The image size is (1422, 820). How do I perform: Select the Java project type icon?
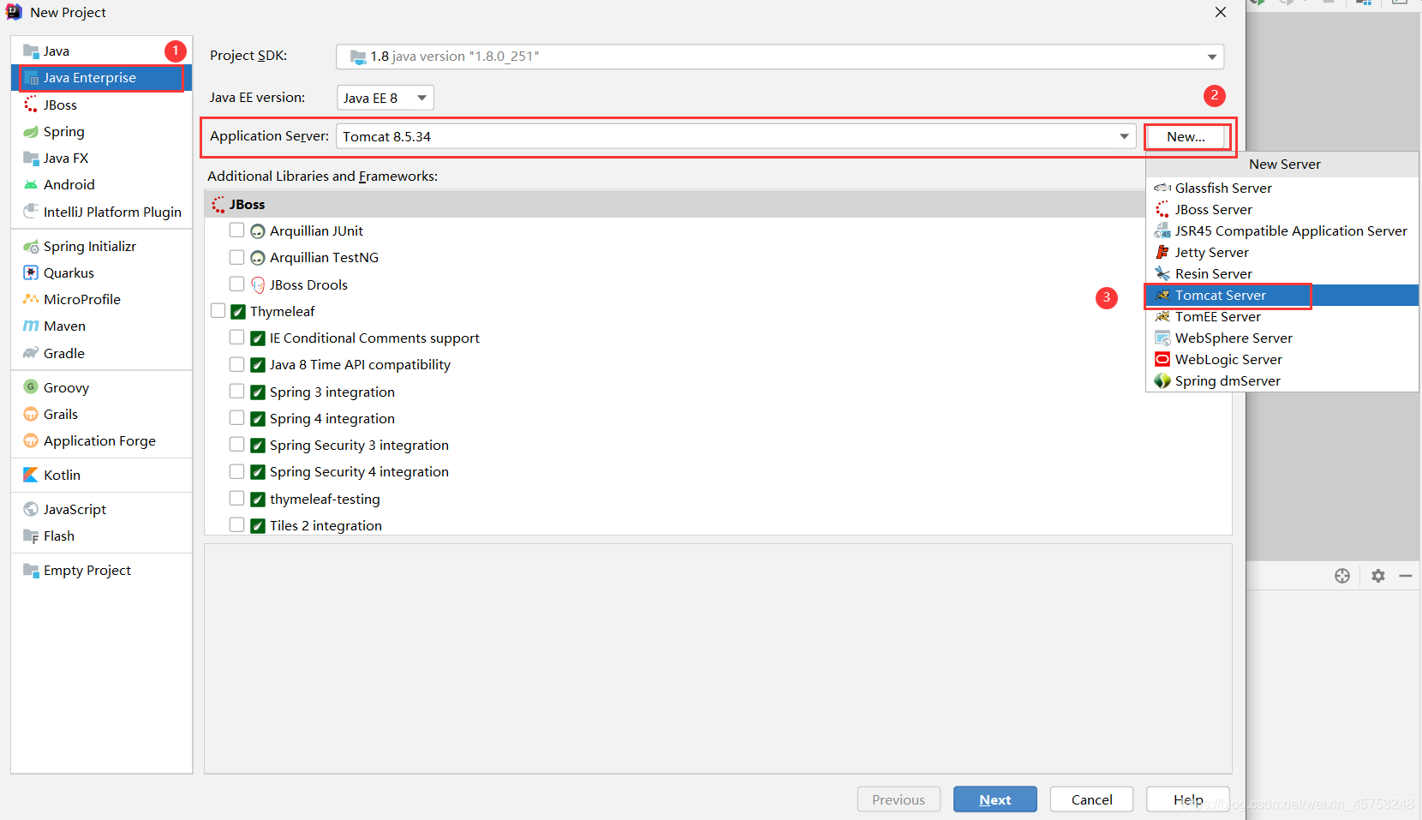click(31, 51)
